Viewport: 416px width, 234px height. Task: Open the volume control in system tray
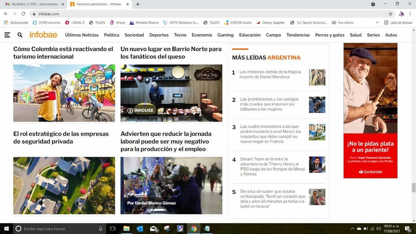point(378,229)
